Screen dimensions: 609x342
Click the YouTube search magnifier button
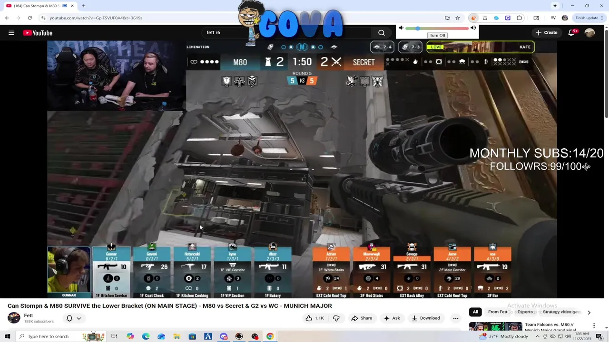click(x=381, y=33)
